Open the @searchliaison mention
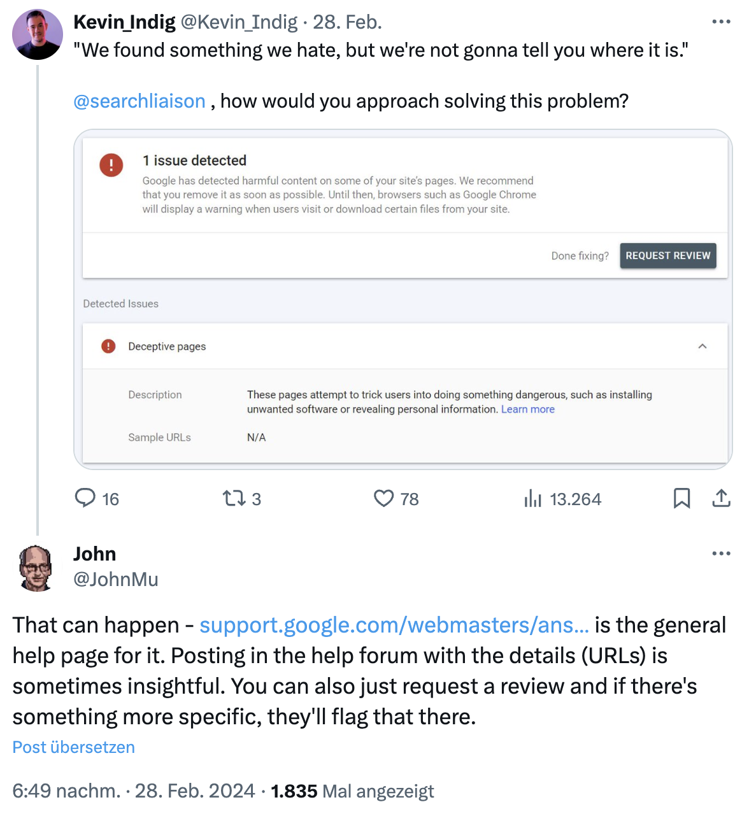 coord(139,101)
